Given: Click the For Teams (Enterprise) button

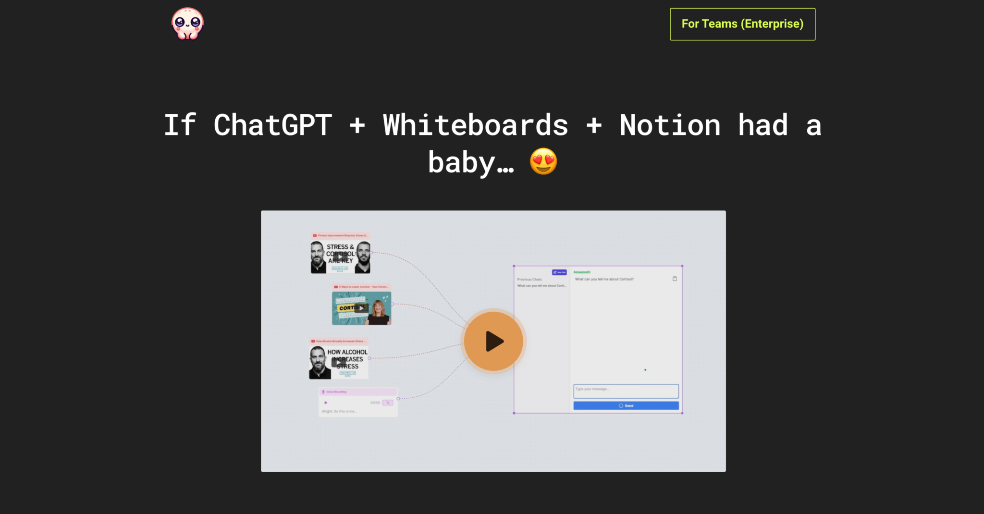Looking at the screenshot, I should click(x=742, y=24).
